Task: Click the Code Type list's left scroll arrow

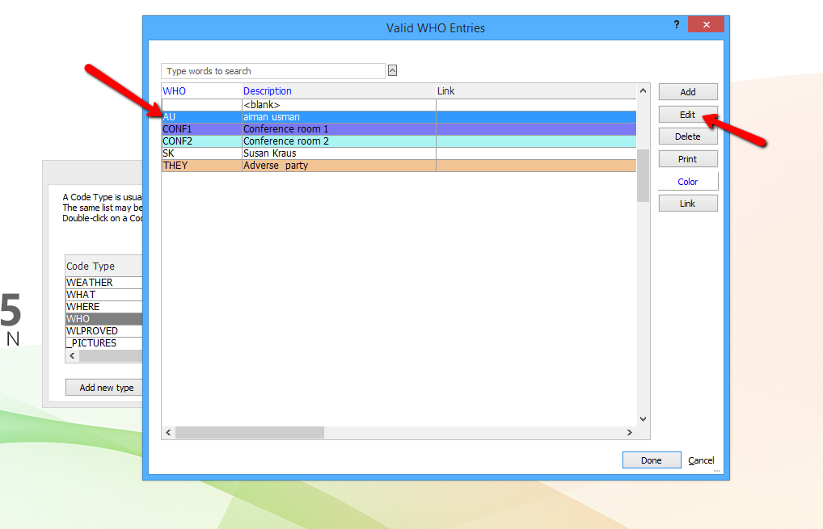Action: pyautogui.click(x=71, y=355)
